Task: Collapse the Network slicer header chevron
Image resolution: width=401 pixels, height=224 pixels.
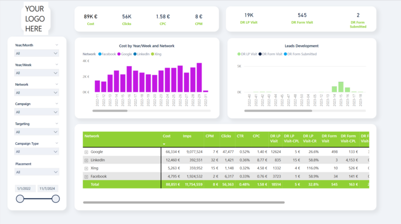Action: point(57,84)
